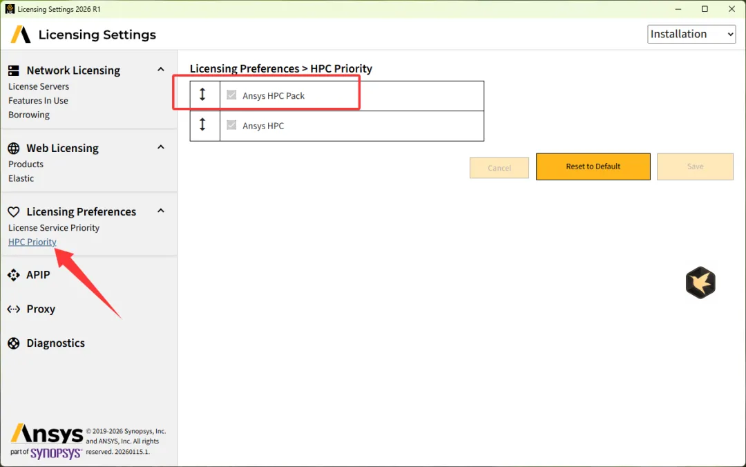
Task: Open the APIP section
Action: tap(38, 275)
